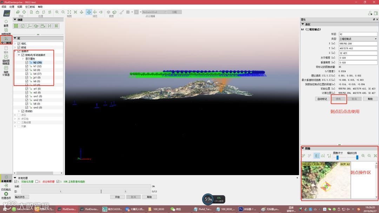Click the view-all fit icon in toolbar
Viewport: 379px width, 213px height.
(69, 12)
